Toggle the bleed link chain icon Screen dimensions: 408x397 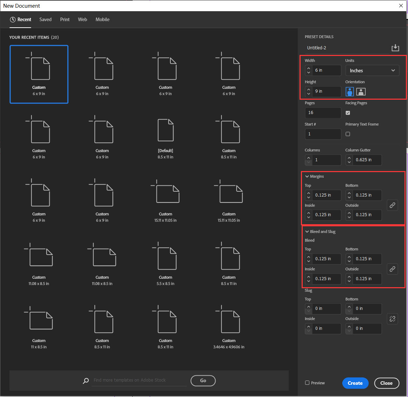coord(392,269)
